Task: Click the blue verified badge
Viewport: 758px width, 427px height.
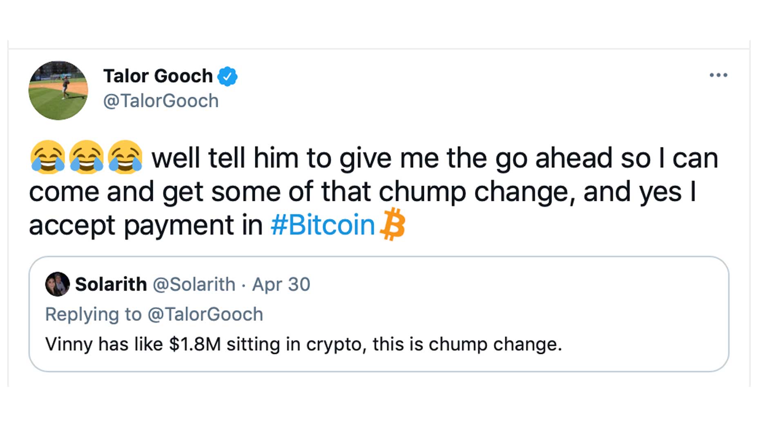Action: pyautogui.click(x=227, y=76)
